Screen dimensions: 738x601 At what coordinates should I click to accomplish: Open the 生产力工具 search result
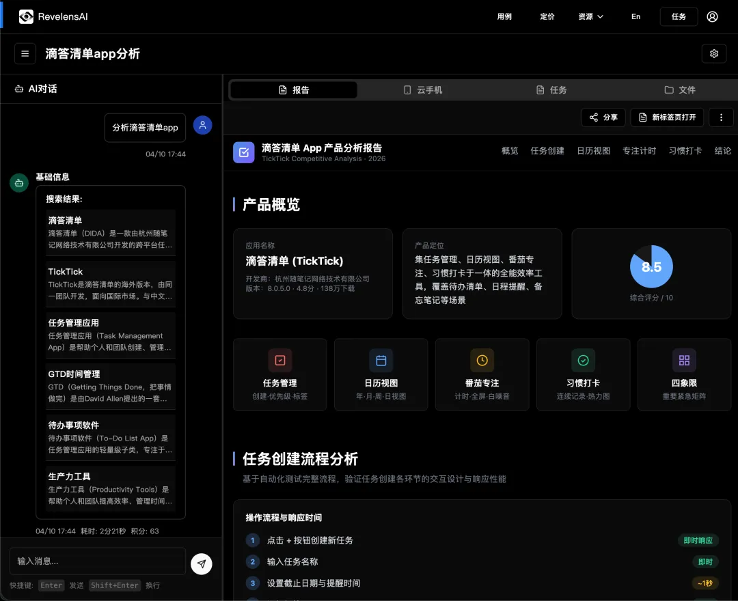pos(111,488)
